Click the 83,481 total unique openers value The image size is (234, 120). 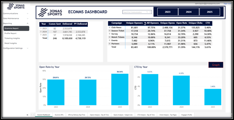click(x=134, y=47)
